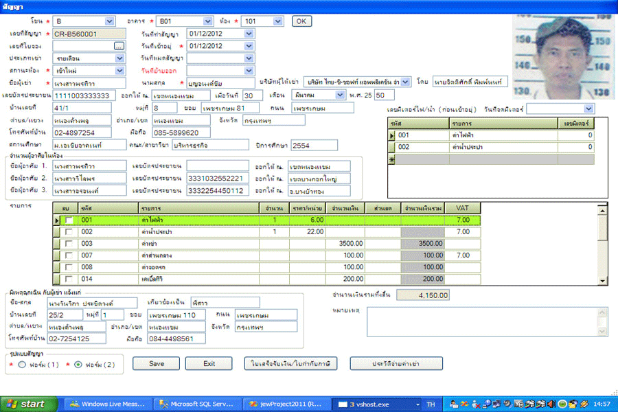Viewport: 618px width, 412px height.
Task: Tick the delete checkbox for item 003
Action: click(68, 244)
